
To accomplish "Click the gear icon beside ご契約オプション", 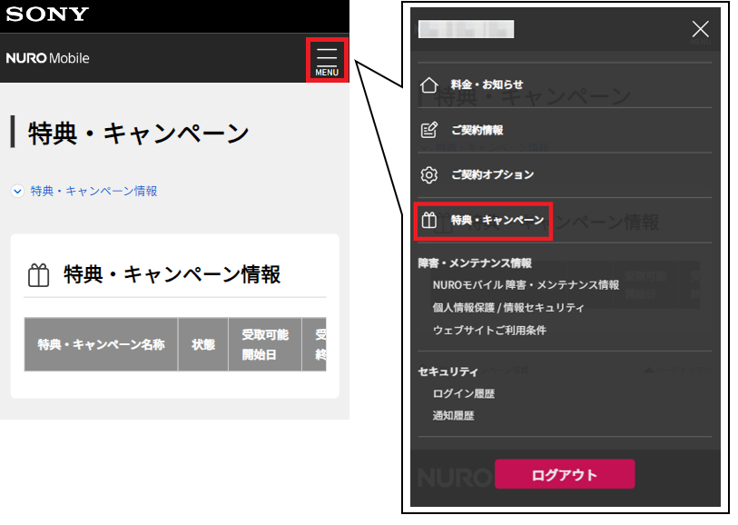I will tap(428, 174).
